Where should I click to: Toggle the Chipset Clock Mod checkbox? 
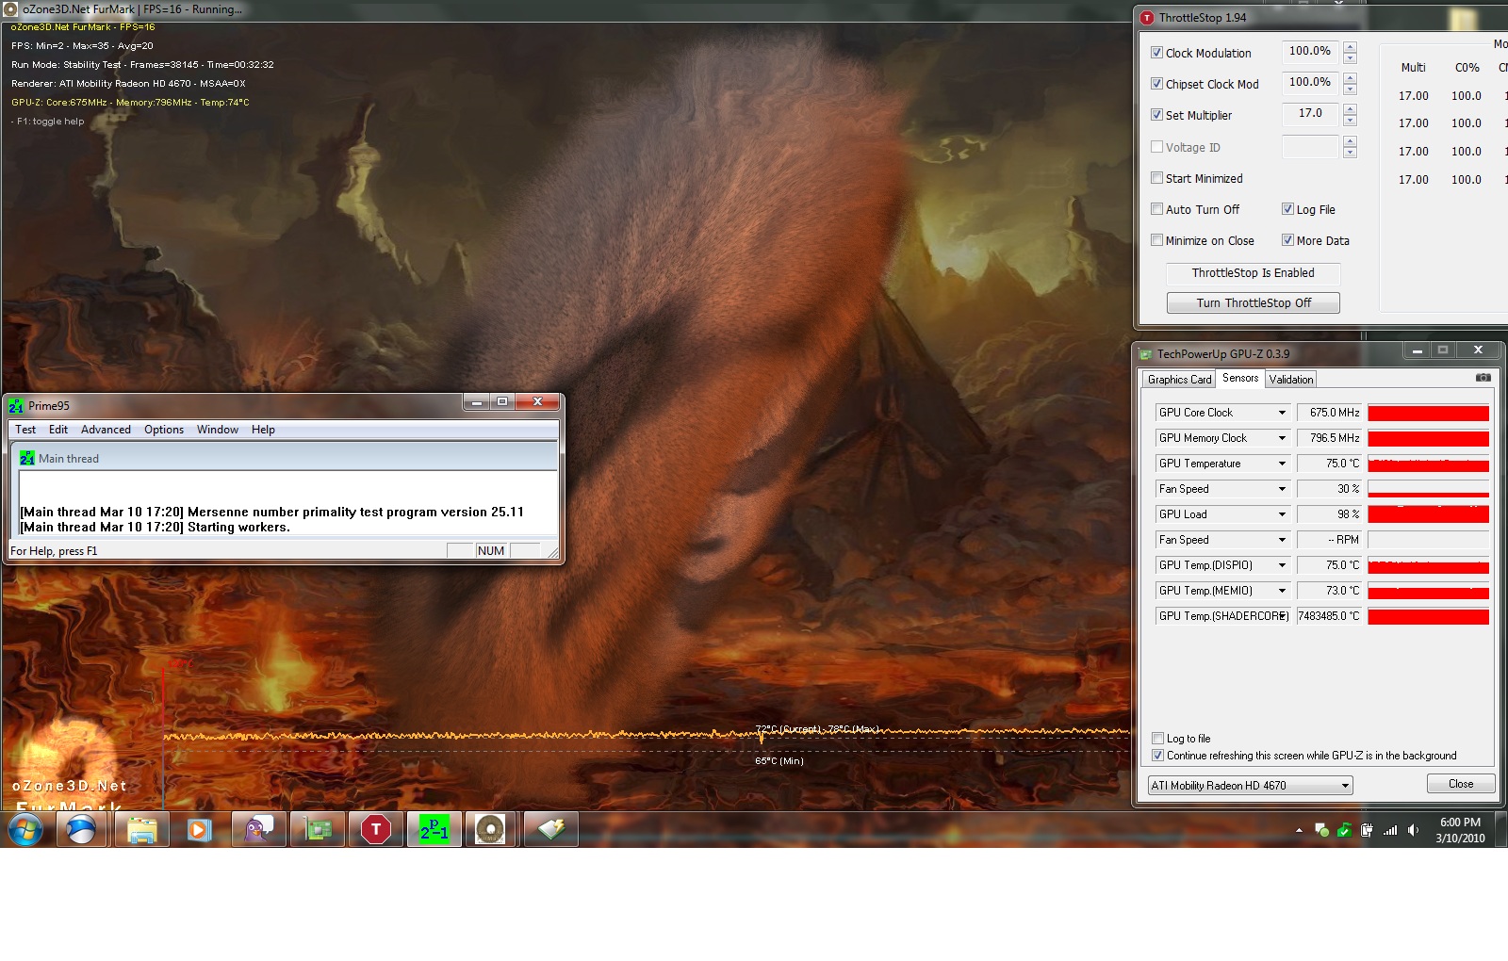[x=1156, y=84]
